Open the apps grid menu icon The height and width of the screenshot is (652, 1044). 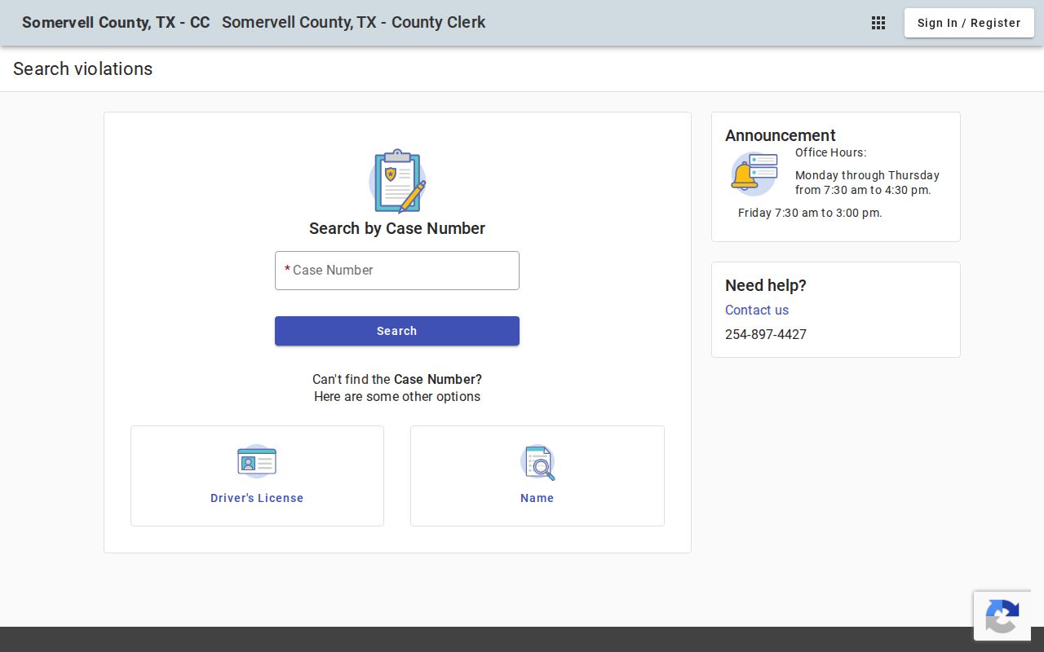pos(878,23)
